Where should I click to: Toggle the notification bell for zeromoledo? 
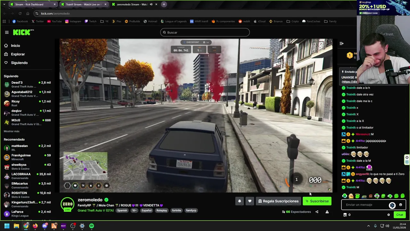(239, 201)
